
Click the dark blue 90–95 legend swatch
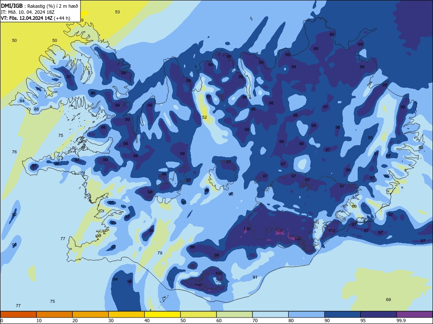pyautogui.click(x=343, y=314)
